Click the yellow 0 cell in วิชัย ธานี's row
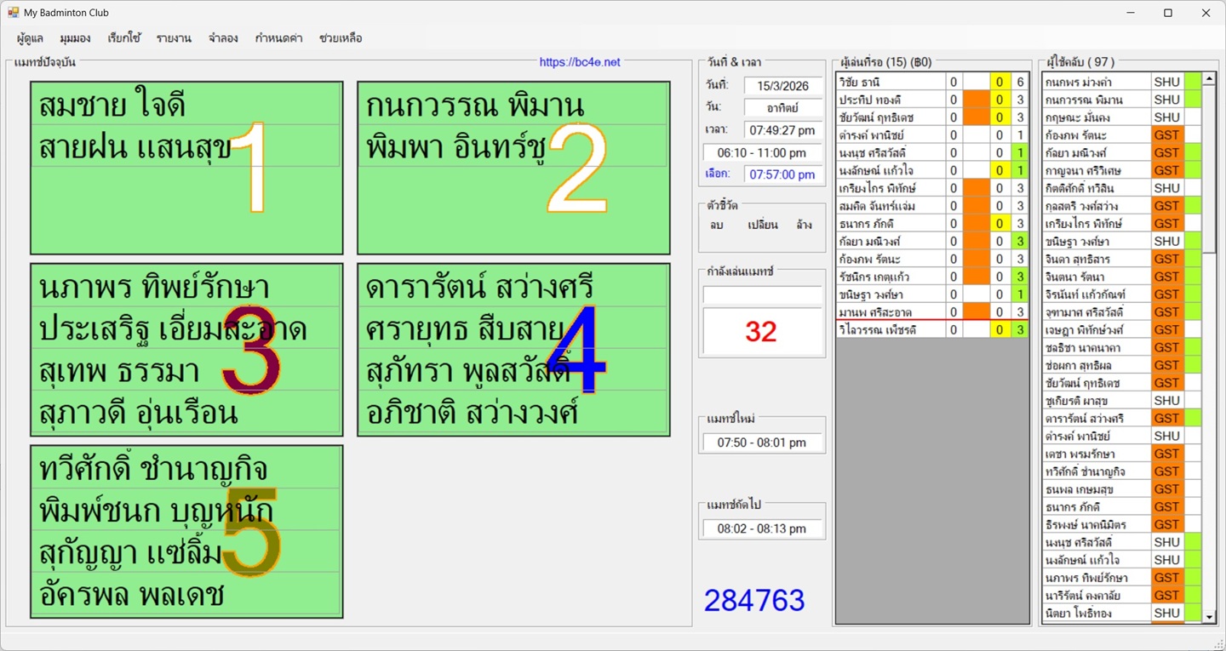This screenshot has width=1226, height=651. pyautogui.click(x=1000, y=82)
